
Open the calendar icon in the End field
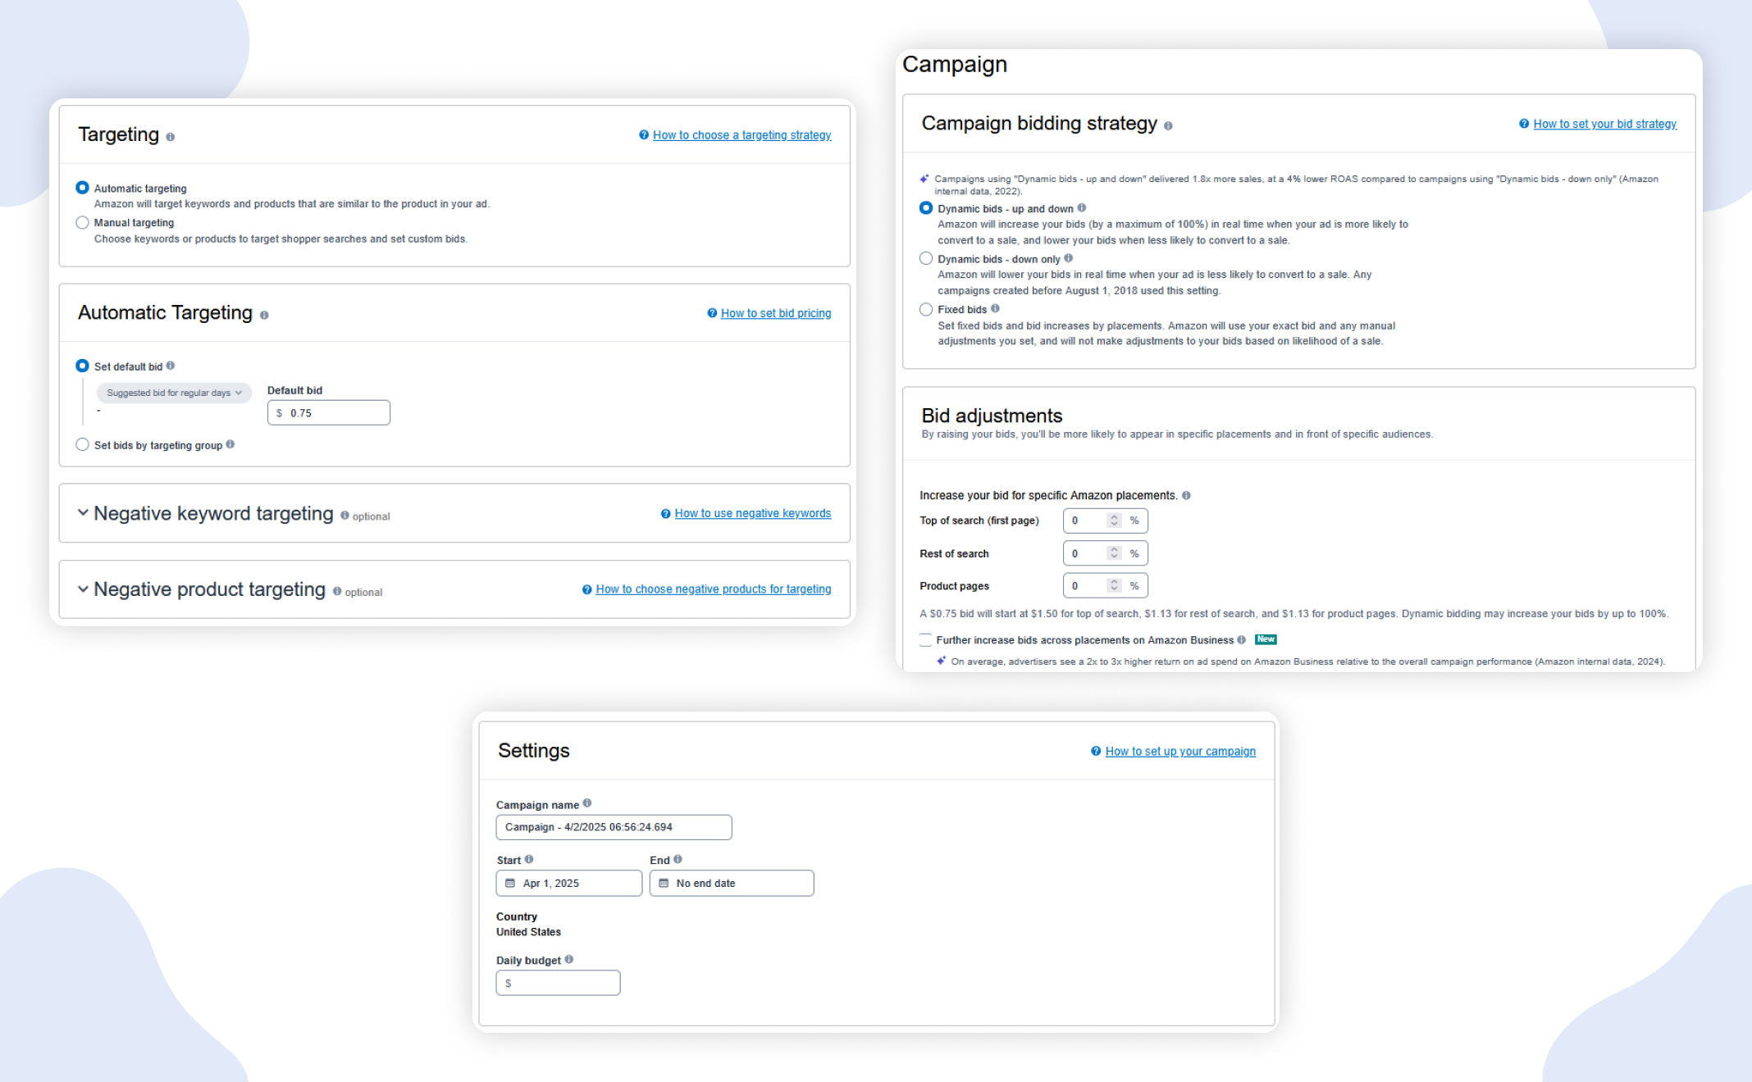pyautogui.click(x=665, y=883)
